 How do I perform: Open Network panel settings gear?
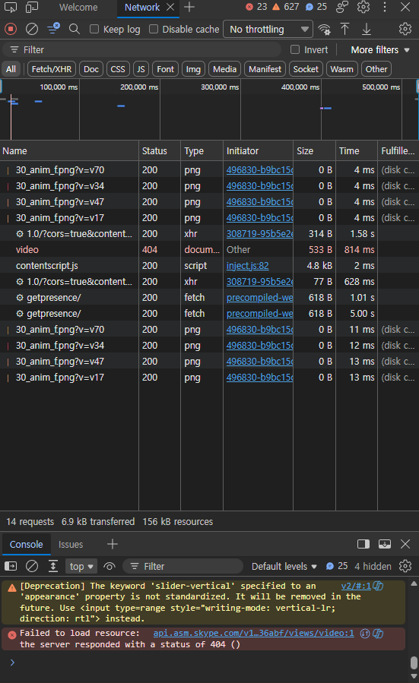(x=405, y=29)
